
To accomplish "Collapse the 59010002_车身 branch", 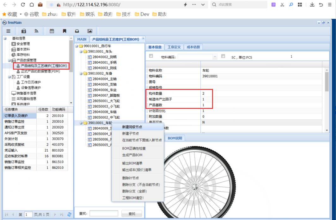I will [81, 74].
